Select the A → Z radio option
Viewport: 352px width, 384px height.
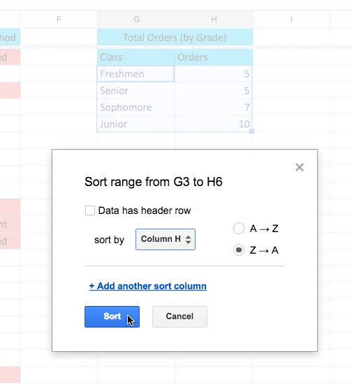pos(239,229)
